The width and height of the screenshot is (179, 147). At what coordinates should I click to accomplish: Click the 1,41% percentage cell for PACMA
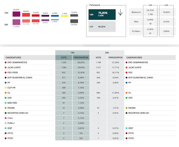pyautogui.click(x=116, y=108)
